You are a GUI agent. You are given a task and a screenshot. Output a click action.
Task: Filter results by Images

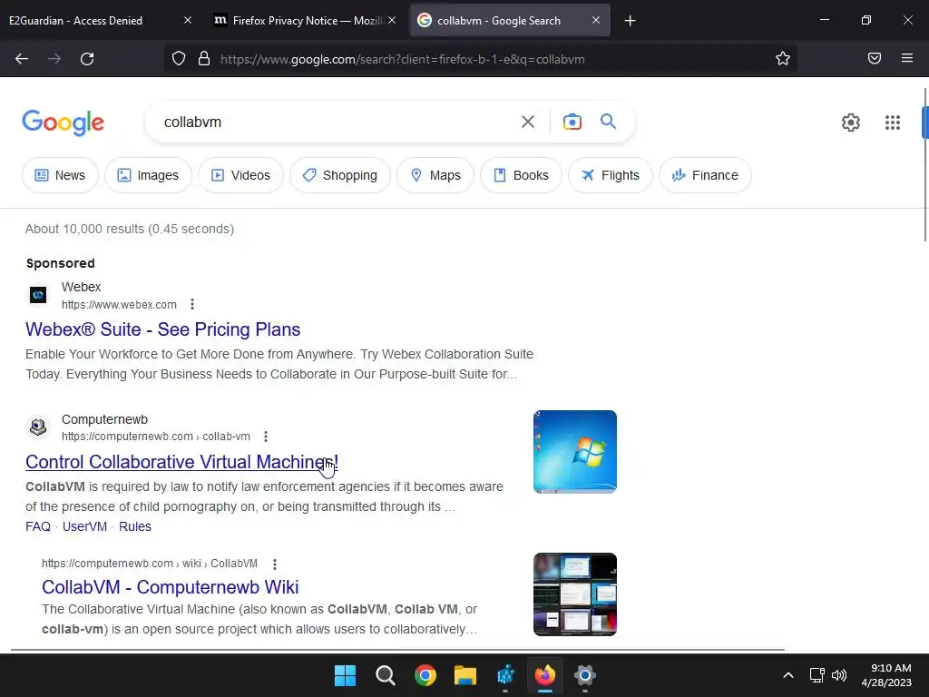pos(148,175)
